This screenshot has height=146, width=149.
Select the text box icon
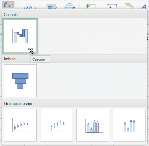point(112,6)
